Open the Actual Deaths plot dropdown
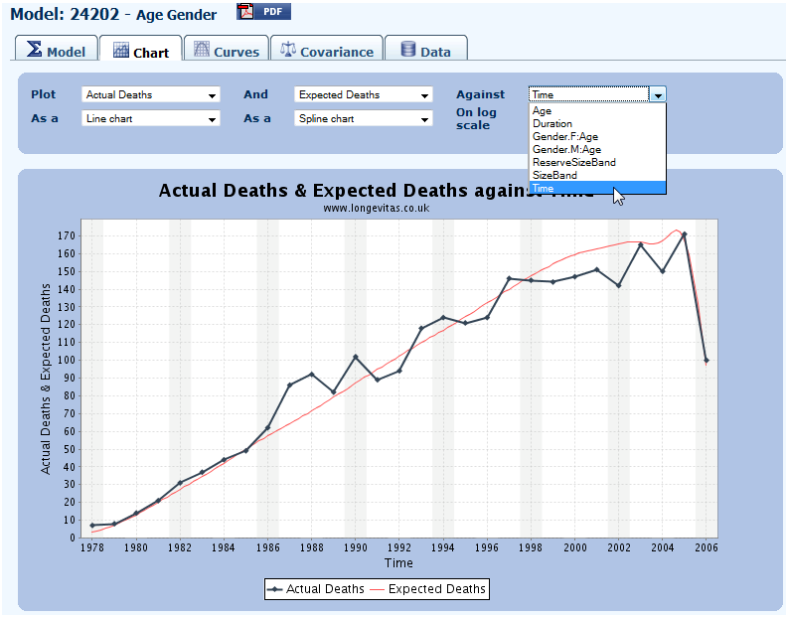 151,94
